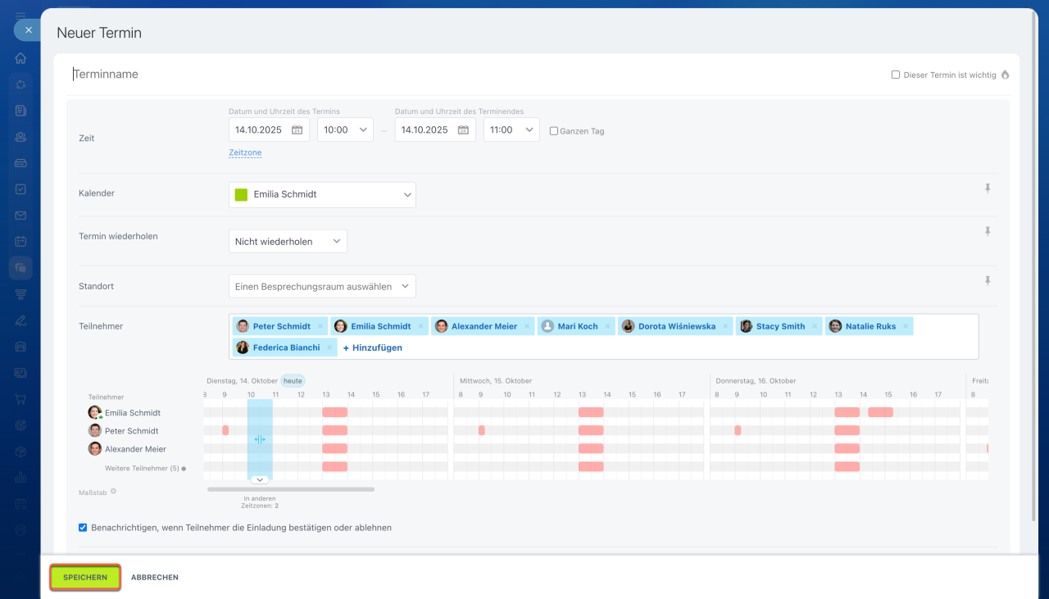Pin the Standort field
The height and width of the screenshot is (599, 1049).
click(x=988, y=281)
